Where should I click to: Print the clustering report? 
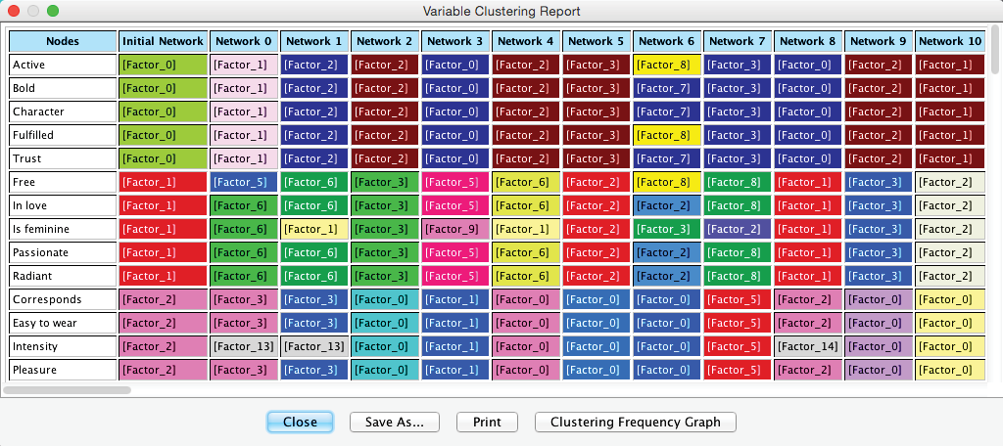pos(487,422)
